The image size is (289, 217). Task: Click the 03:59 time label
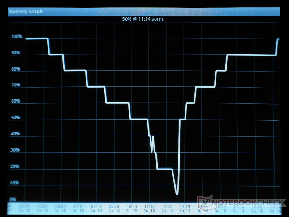(25, 207)
